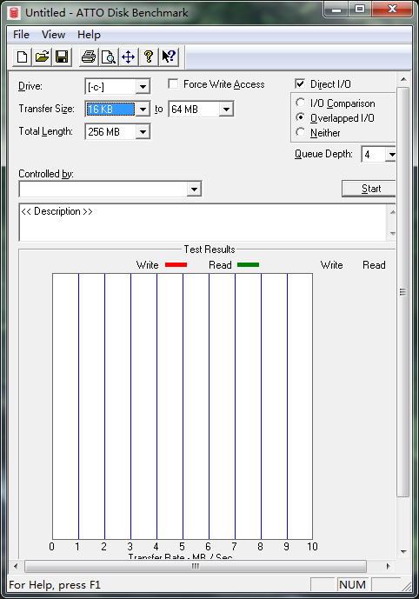Expand the Drive dropdown
419x599 pixels.
tap(143, 87)
